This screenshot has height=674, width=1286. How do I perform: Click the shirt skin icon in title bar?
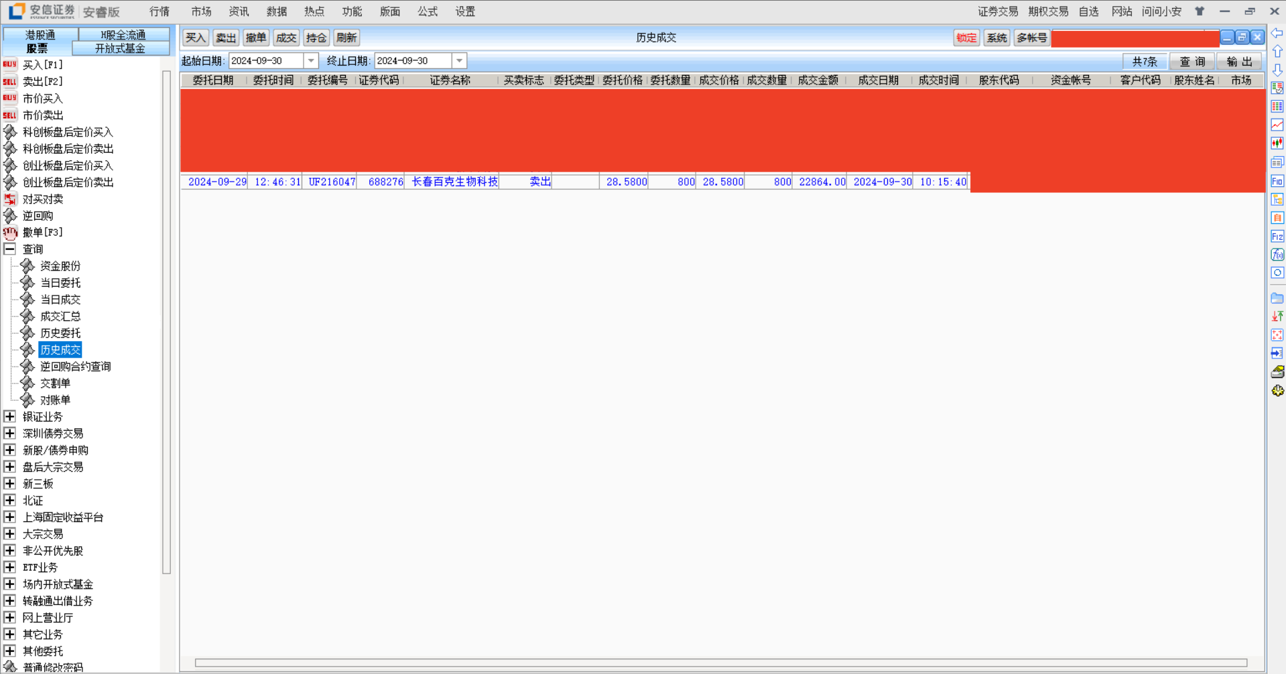pyautogui.click(x=1200, y=11)
